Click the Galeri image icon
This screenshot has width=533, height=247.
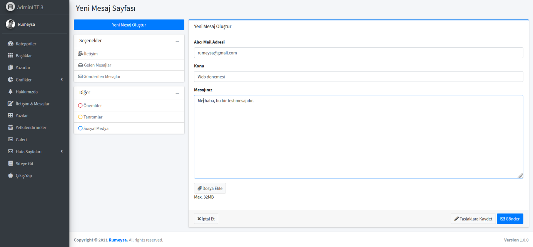pos(10,139)
